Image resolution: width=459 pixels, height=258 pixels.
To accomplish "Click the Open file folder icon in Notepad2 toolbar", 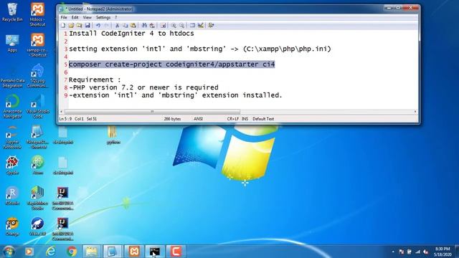I will [x=71, y=26].
